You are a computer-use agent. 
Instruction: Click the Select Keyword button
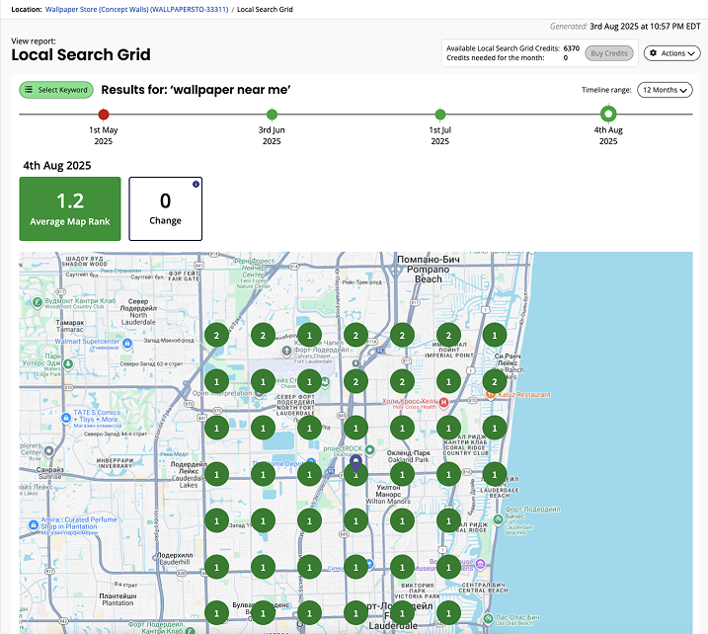pos(56,90)
